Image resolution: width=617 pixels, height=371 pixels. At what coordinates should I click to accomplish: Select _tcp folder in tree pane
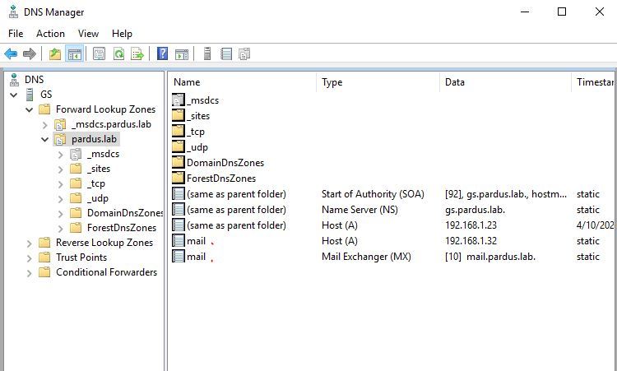pos(96,183)
